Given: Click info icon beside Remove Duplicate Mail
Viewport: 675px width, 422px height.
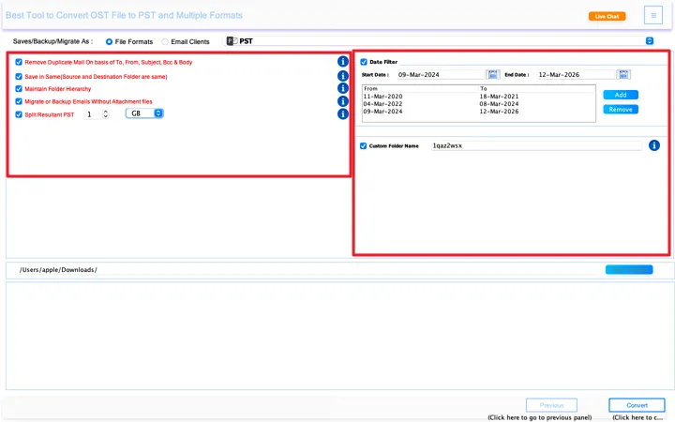Looking at the screenshot, I should pyautogui.click(x=343, y=62).
